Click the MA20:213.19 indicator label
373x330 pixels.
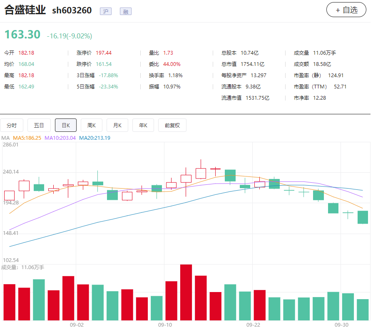pos(94,138)
